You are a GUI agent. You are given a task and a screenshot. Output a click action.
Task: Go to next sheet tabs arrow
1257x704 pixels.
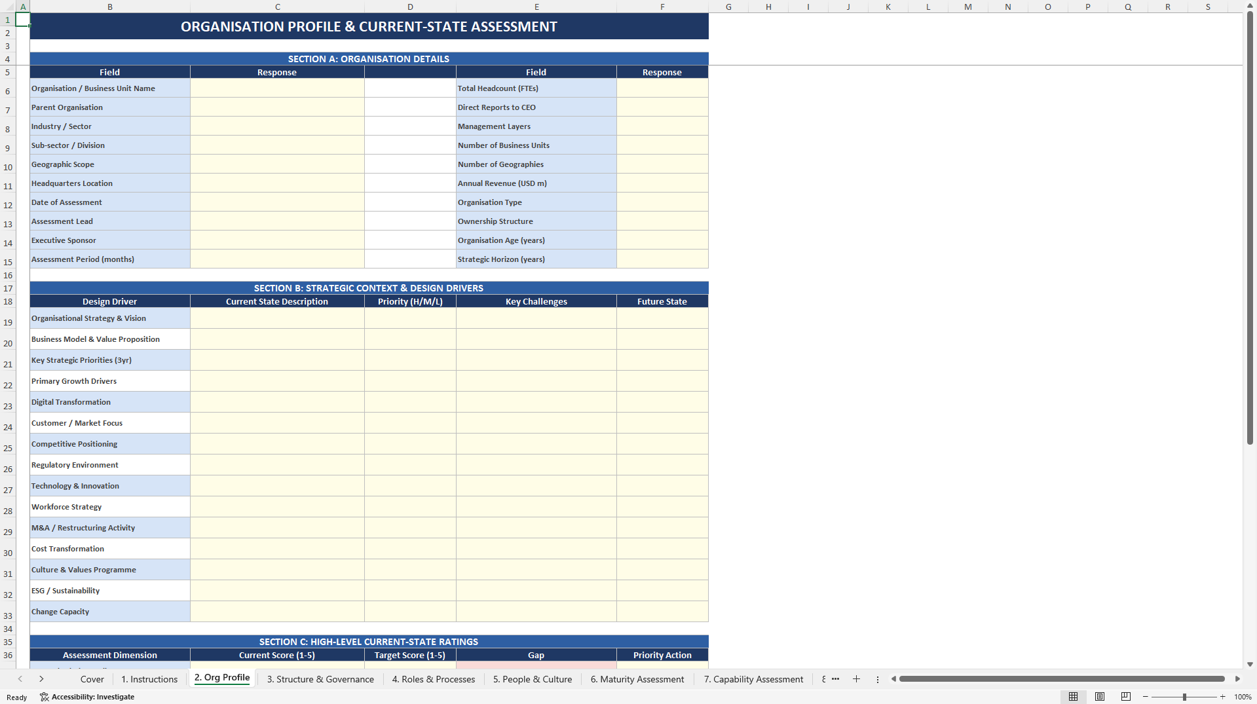coord(41,679)
